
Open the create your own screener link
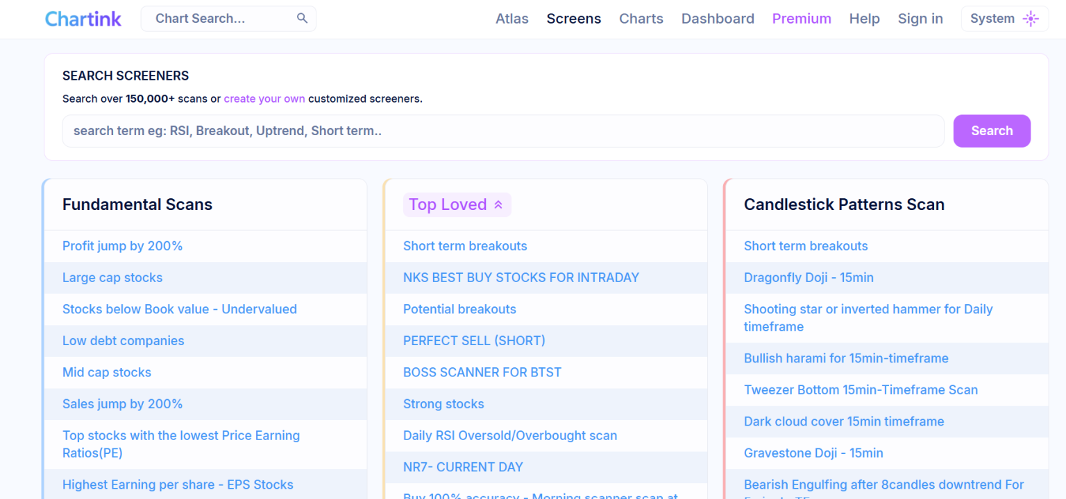(x=264, y=98)
